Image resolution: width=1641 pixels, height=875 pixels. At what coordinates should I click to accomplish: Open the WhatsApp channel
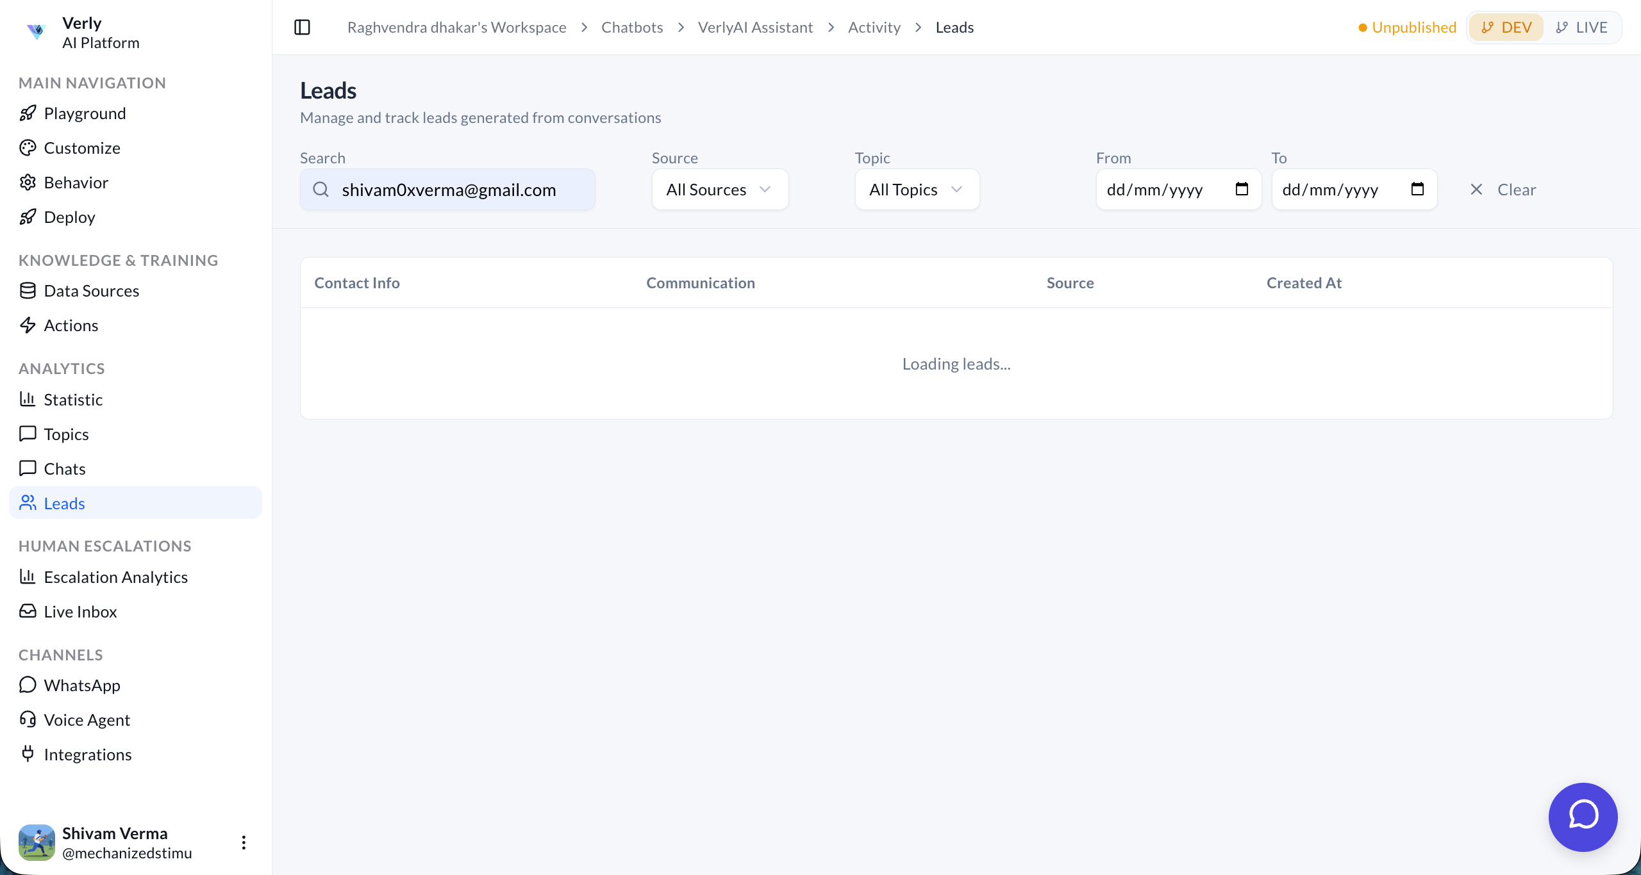coord(82,685)
